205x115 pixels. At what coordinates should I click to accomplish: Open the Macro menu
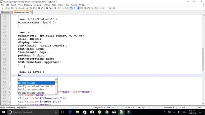tap(61, 5)
